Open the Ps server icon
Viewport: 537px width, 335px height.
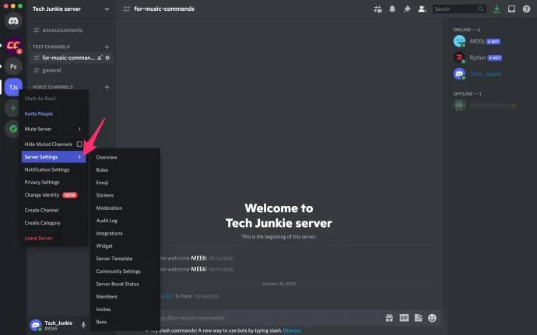[x=13, y=66]
